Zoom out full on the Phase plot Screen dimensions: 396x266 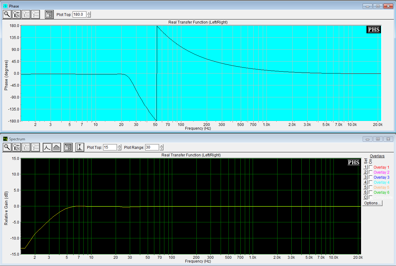[36, 14]
